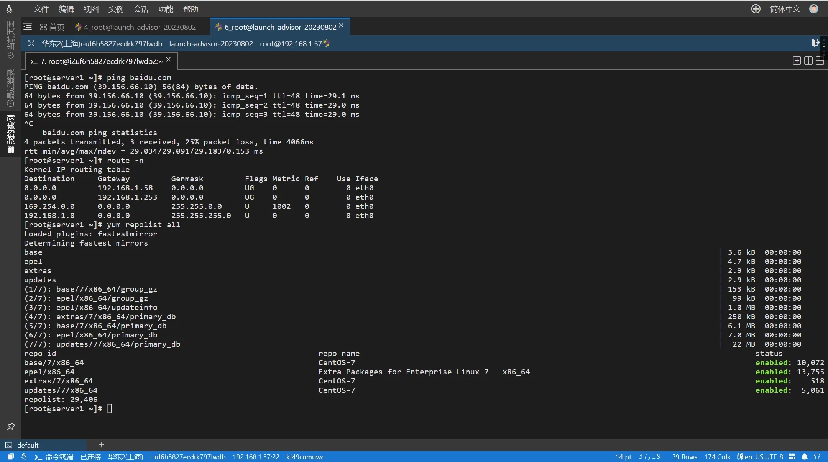Click the theme shirt icon in status bar
The width and height of the screenshot is (828, 462).
pos(817,457)
